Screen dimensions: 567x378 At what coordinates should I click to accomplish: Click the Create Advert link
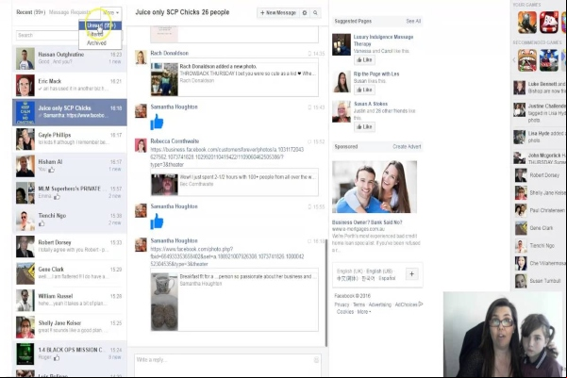pos(407,147)
